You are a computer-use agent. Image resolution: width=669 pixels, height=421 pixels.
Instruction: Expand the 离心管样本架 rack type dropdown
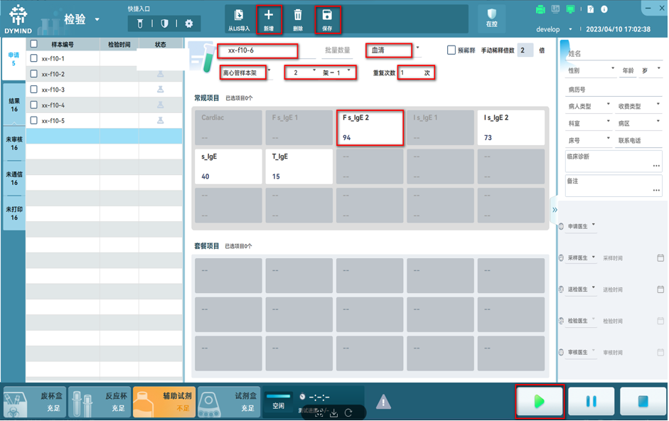pyautogui.click(x=246, y=73)
